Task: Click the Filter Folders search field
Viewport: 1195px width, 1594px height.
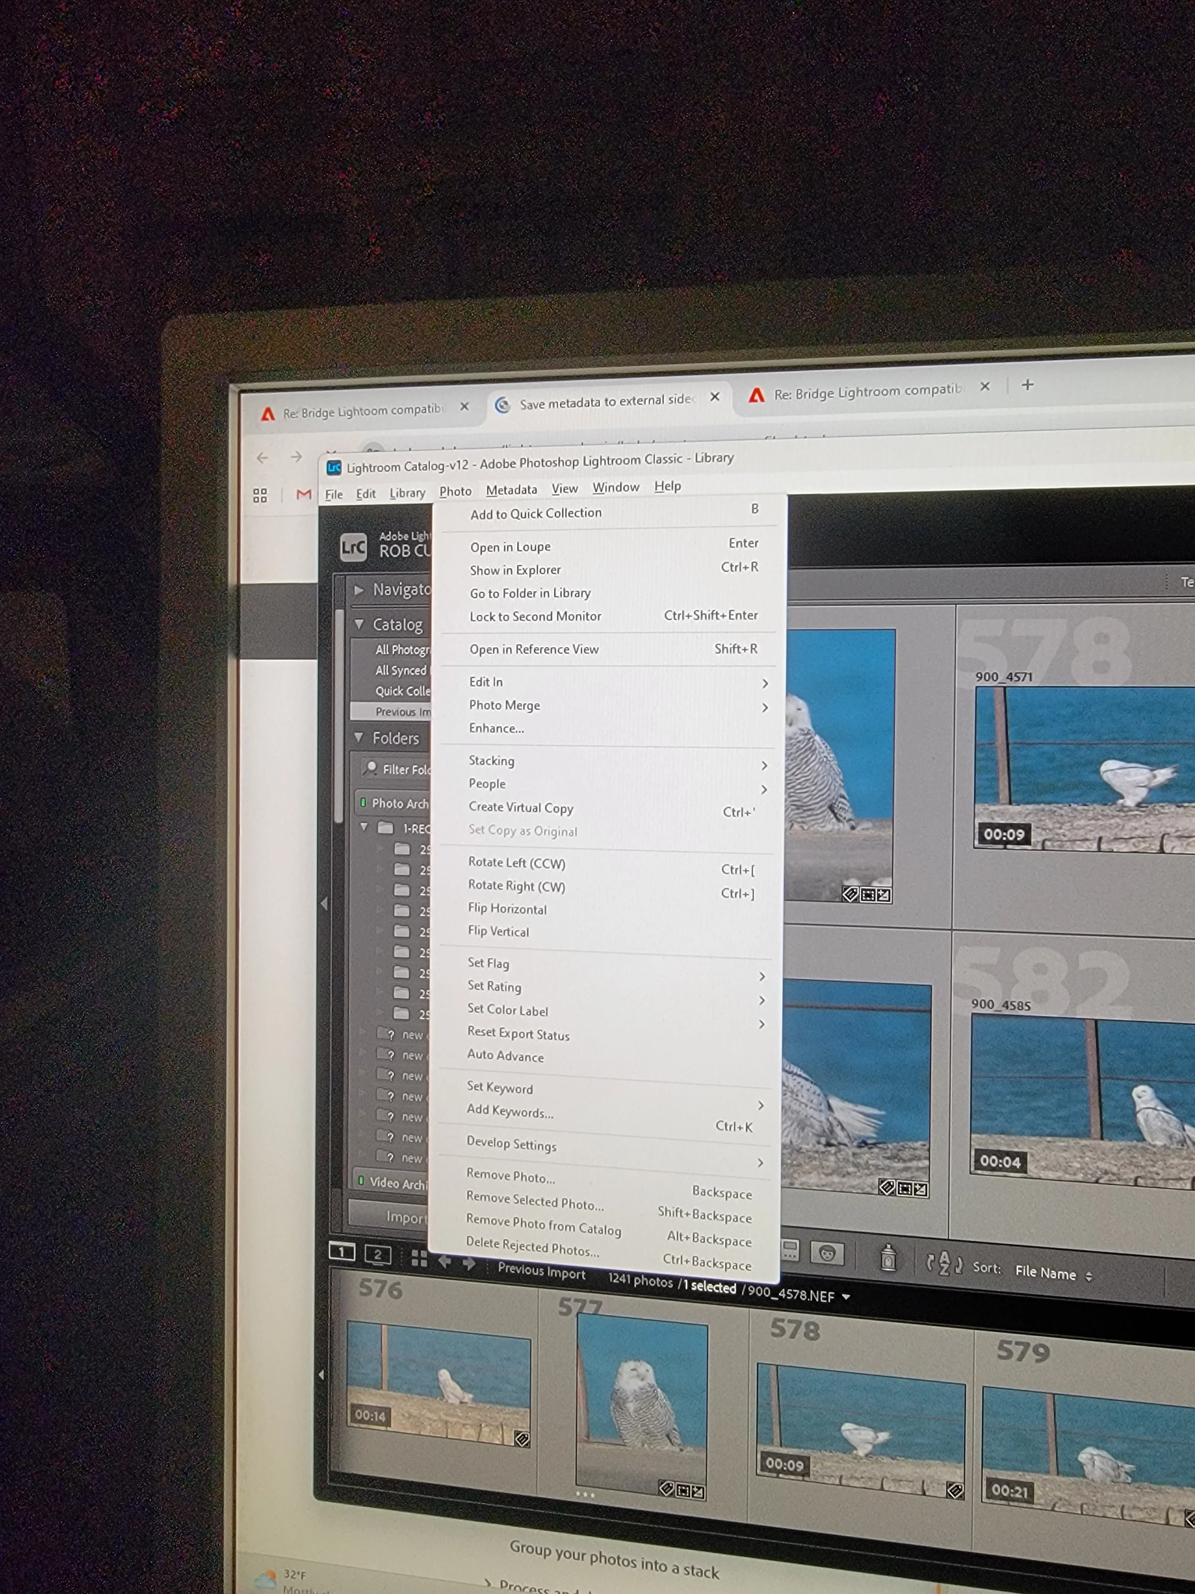Action: pyautogui.click(x=395, y=769)
